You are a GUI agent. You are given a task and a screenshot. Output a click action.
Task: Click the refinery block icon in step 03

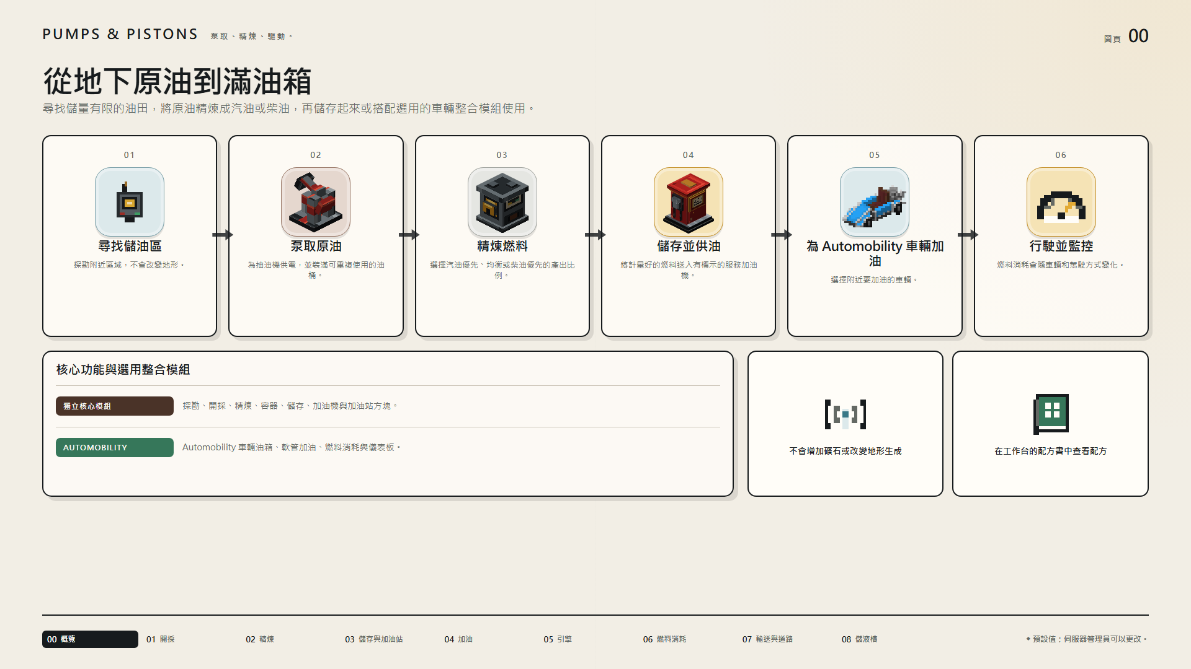point(502,202)
